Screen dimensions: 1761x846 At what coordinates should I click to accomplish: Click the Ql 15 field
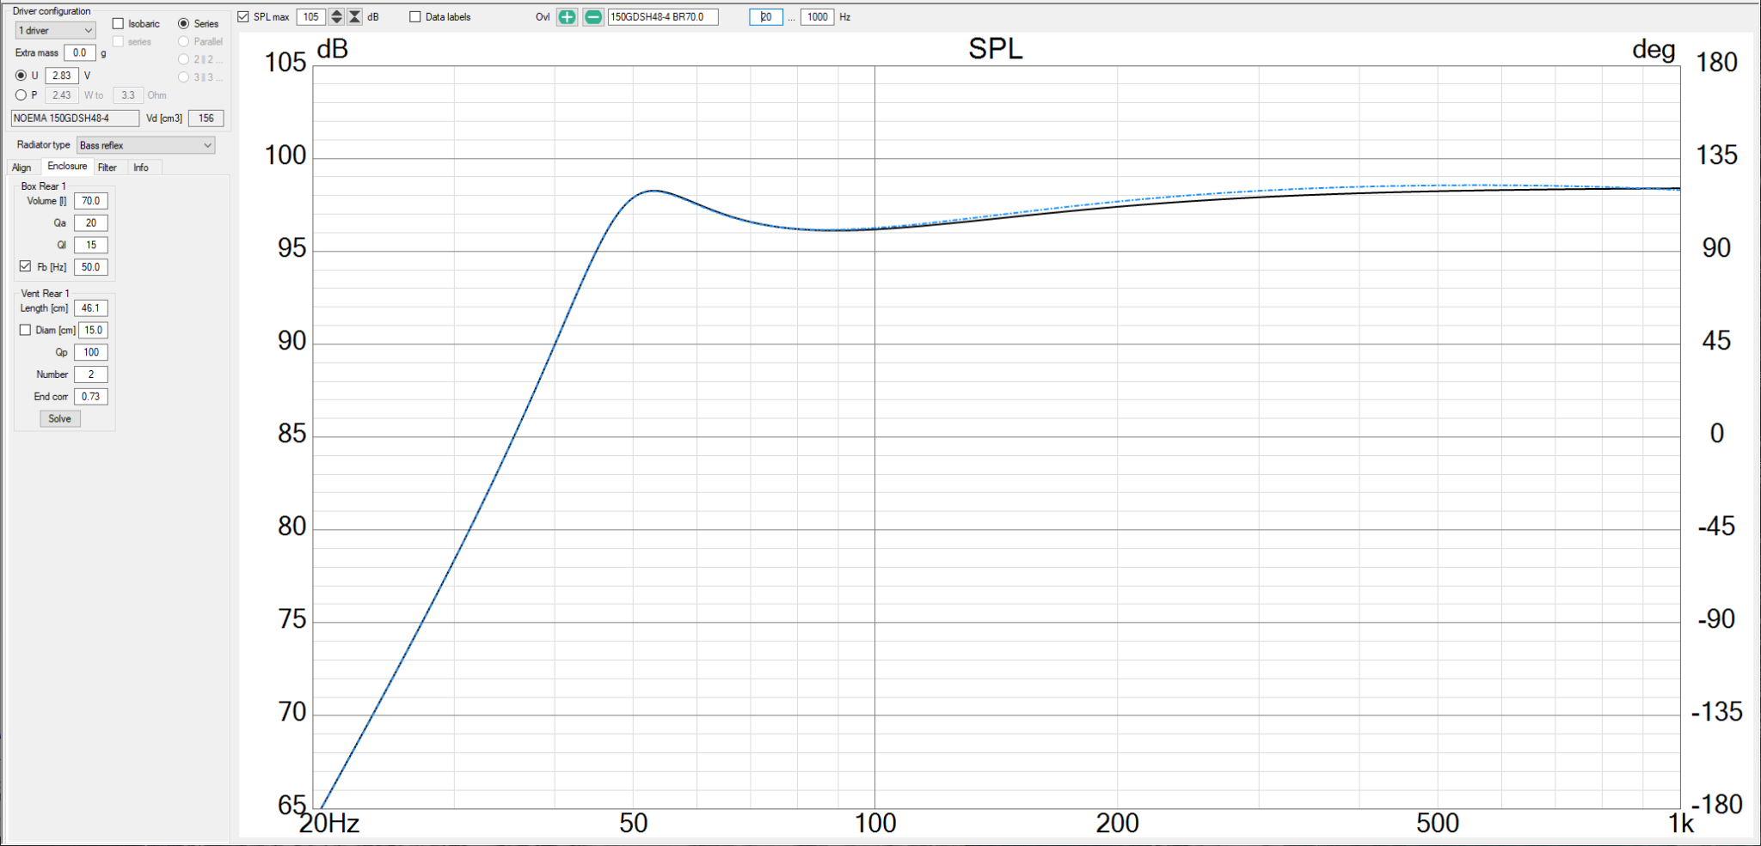click(91, 245)
